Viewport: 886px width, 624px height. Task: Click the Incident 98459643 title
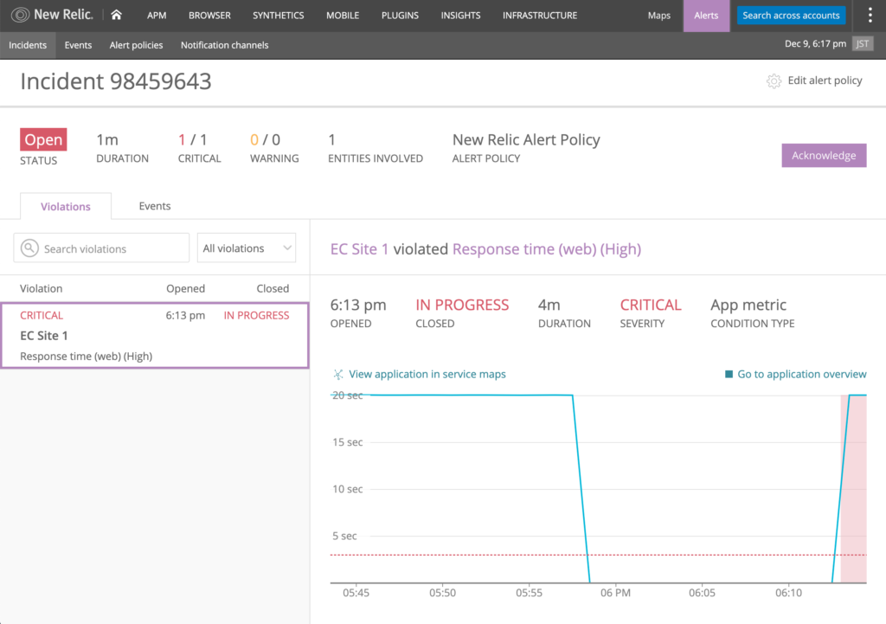tap(116, 81)
